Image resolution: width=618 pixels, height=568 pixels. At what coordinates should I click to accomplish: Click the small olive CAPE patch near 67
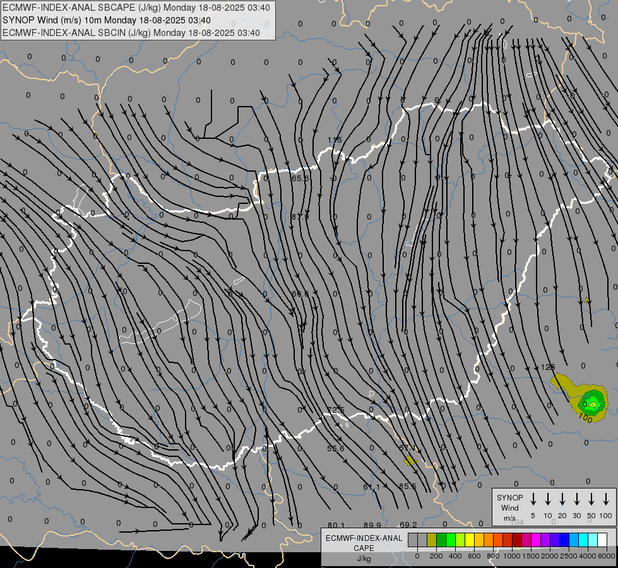click(410, 460)
